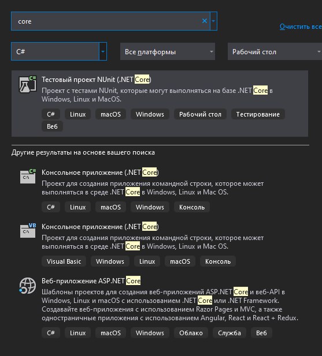
Task: Clear the search text with the X icon
Action: pyautogui.click(x=205, y=21)
